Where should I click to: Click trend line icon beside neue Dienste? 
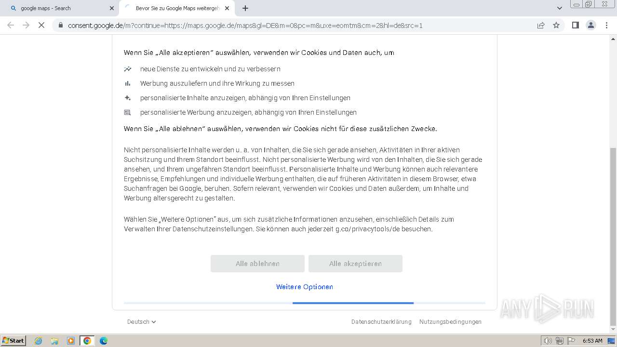coord(128,69)
